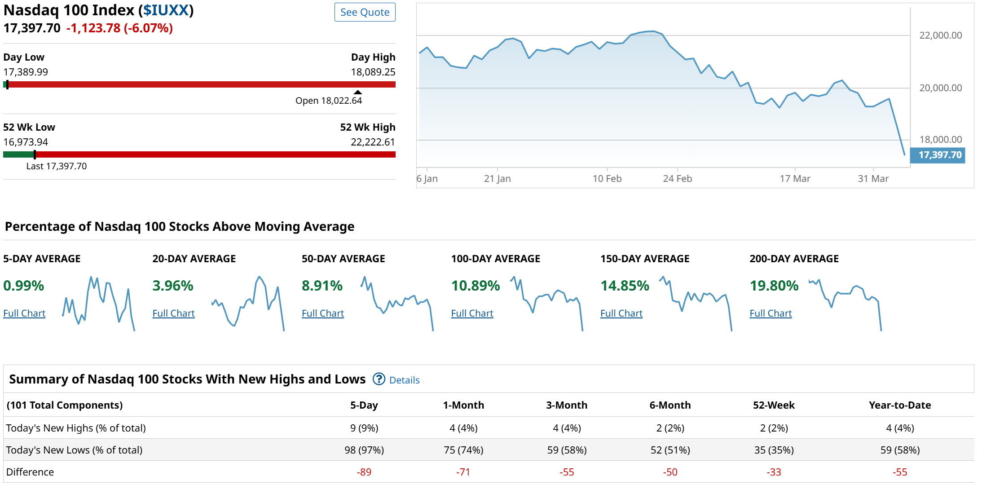
Task: Click the question mark help icon
Action: (379, 379)
